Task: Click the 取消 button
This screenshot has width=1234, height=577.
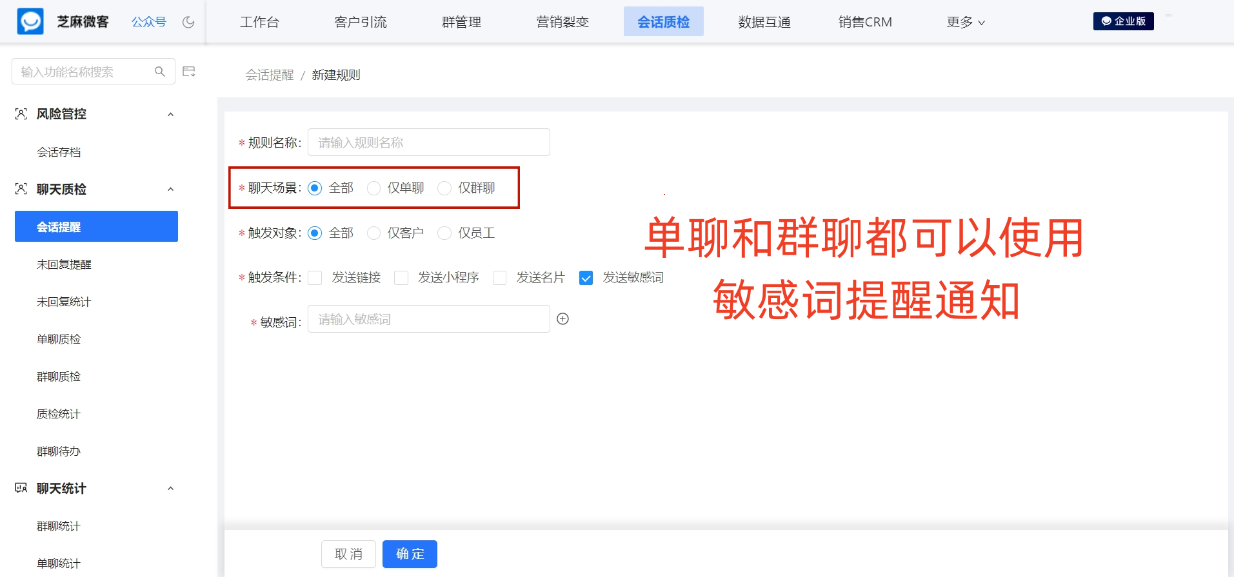Action: (348, 554)
